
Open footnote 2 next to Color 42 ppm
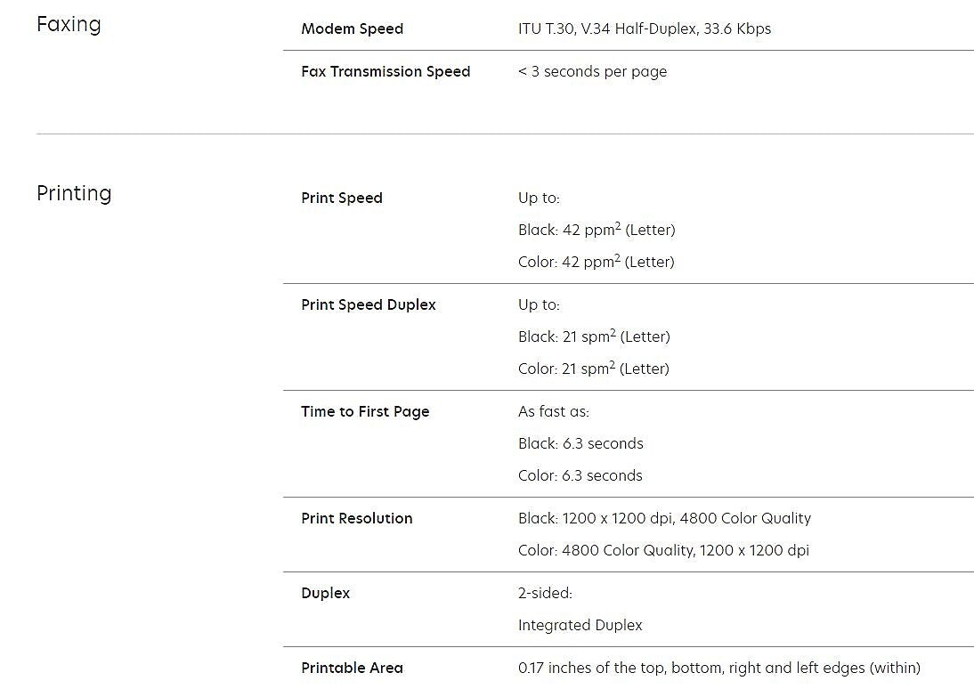pyautogui.click(x=618, y=258)
